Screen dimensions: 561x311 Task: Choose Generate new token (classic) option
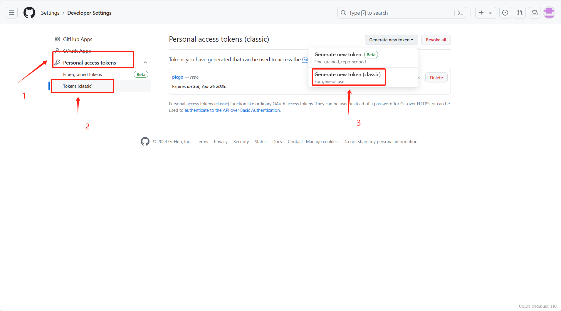[x=363, y=77]
